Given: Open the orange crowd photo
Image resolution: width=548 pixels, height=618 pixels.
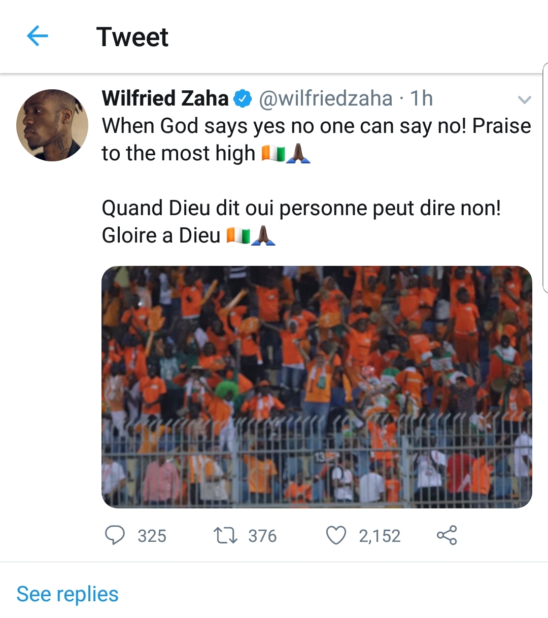Looking at the screenshot, I should (317, 387).
